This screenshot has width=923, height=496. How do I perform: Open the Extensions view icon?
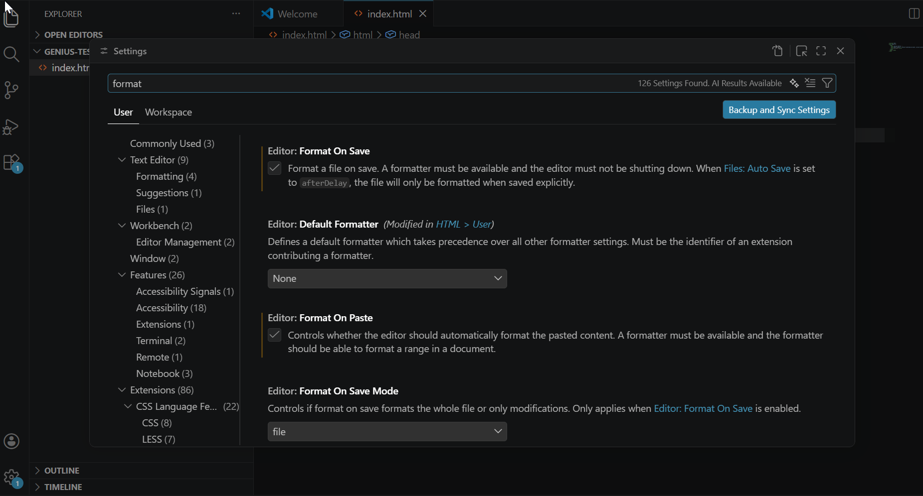tap(11, 163)
